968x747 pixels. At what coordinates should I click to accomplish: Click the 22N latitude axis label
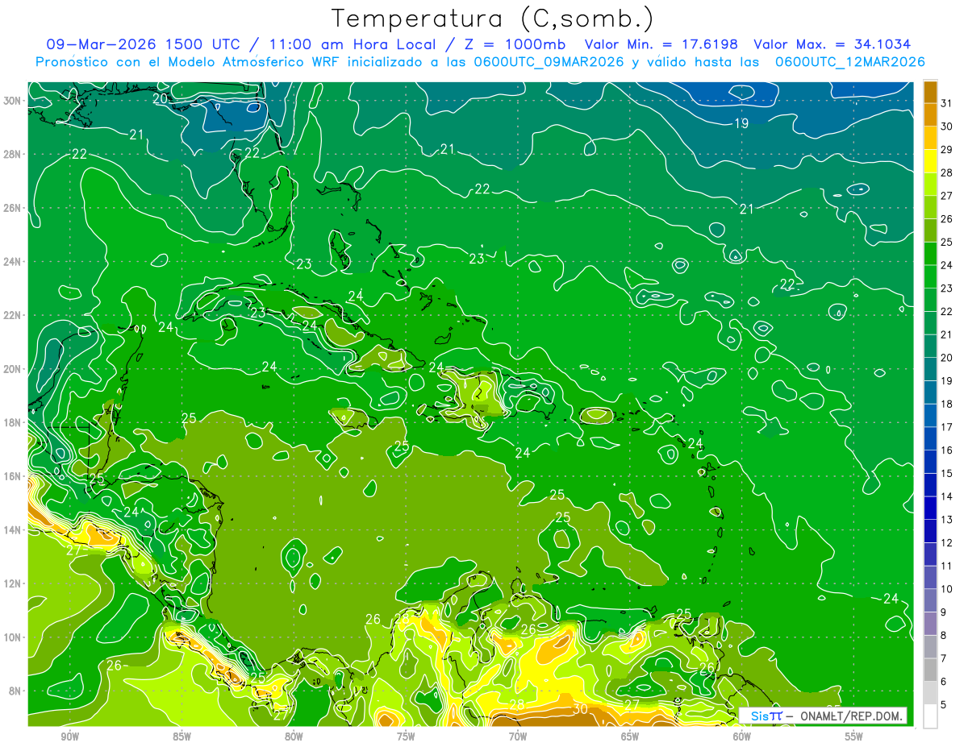(12, 315)
